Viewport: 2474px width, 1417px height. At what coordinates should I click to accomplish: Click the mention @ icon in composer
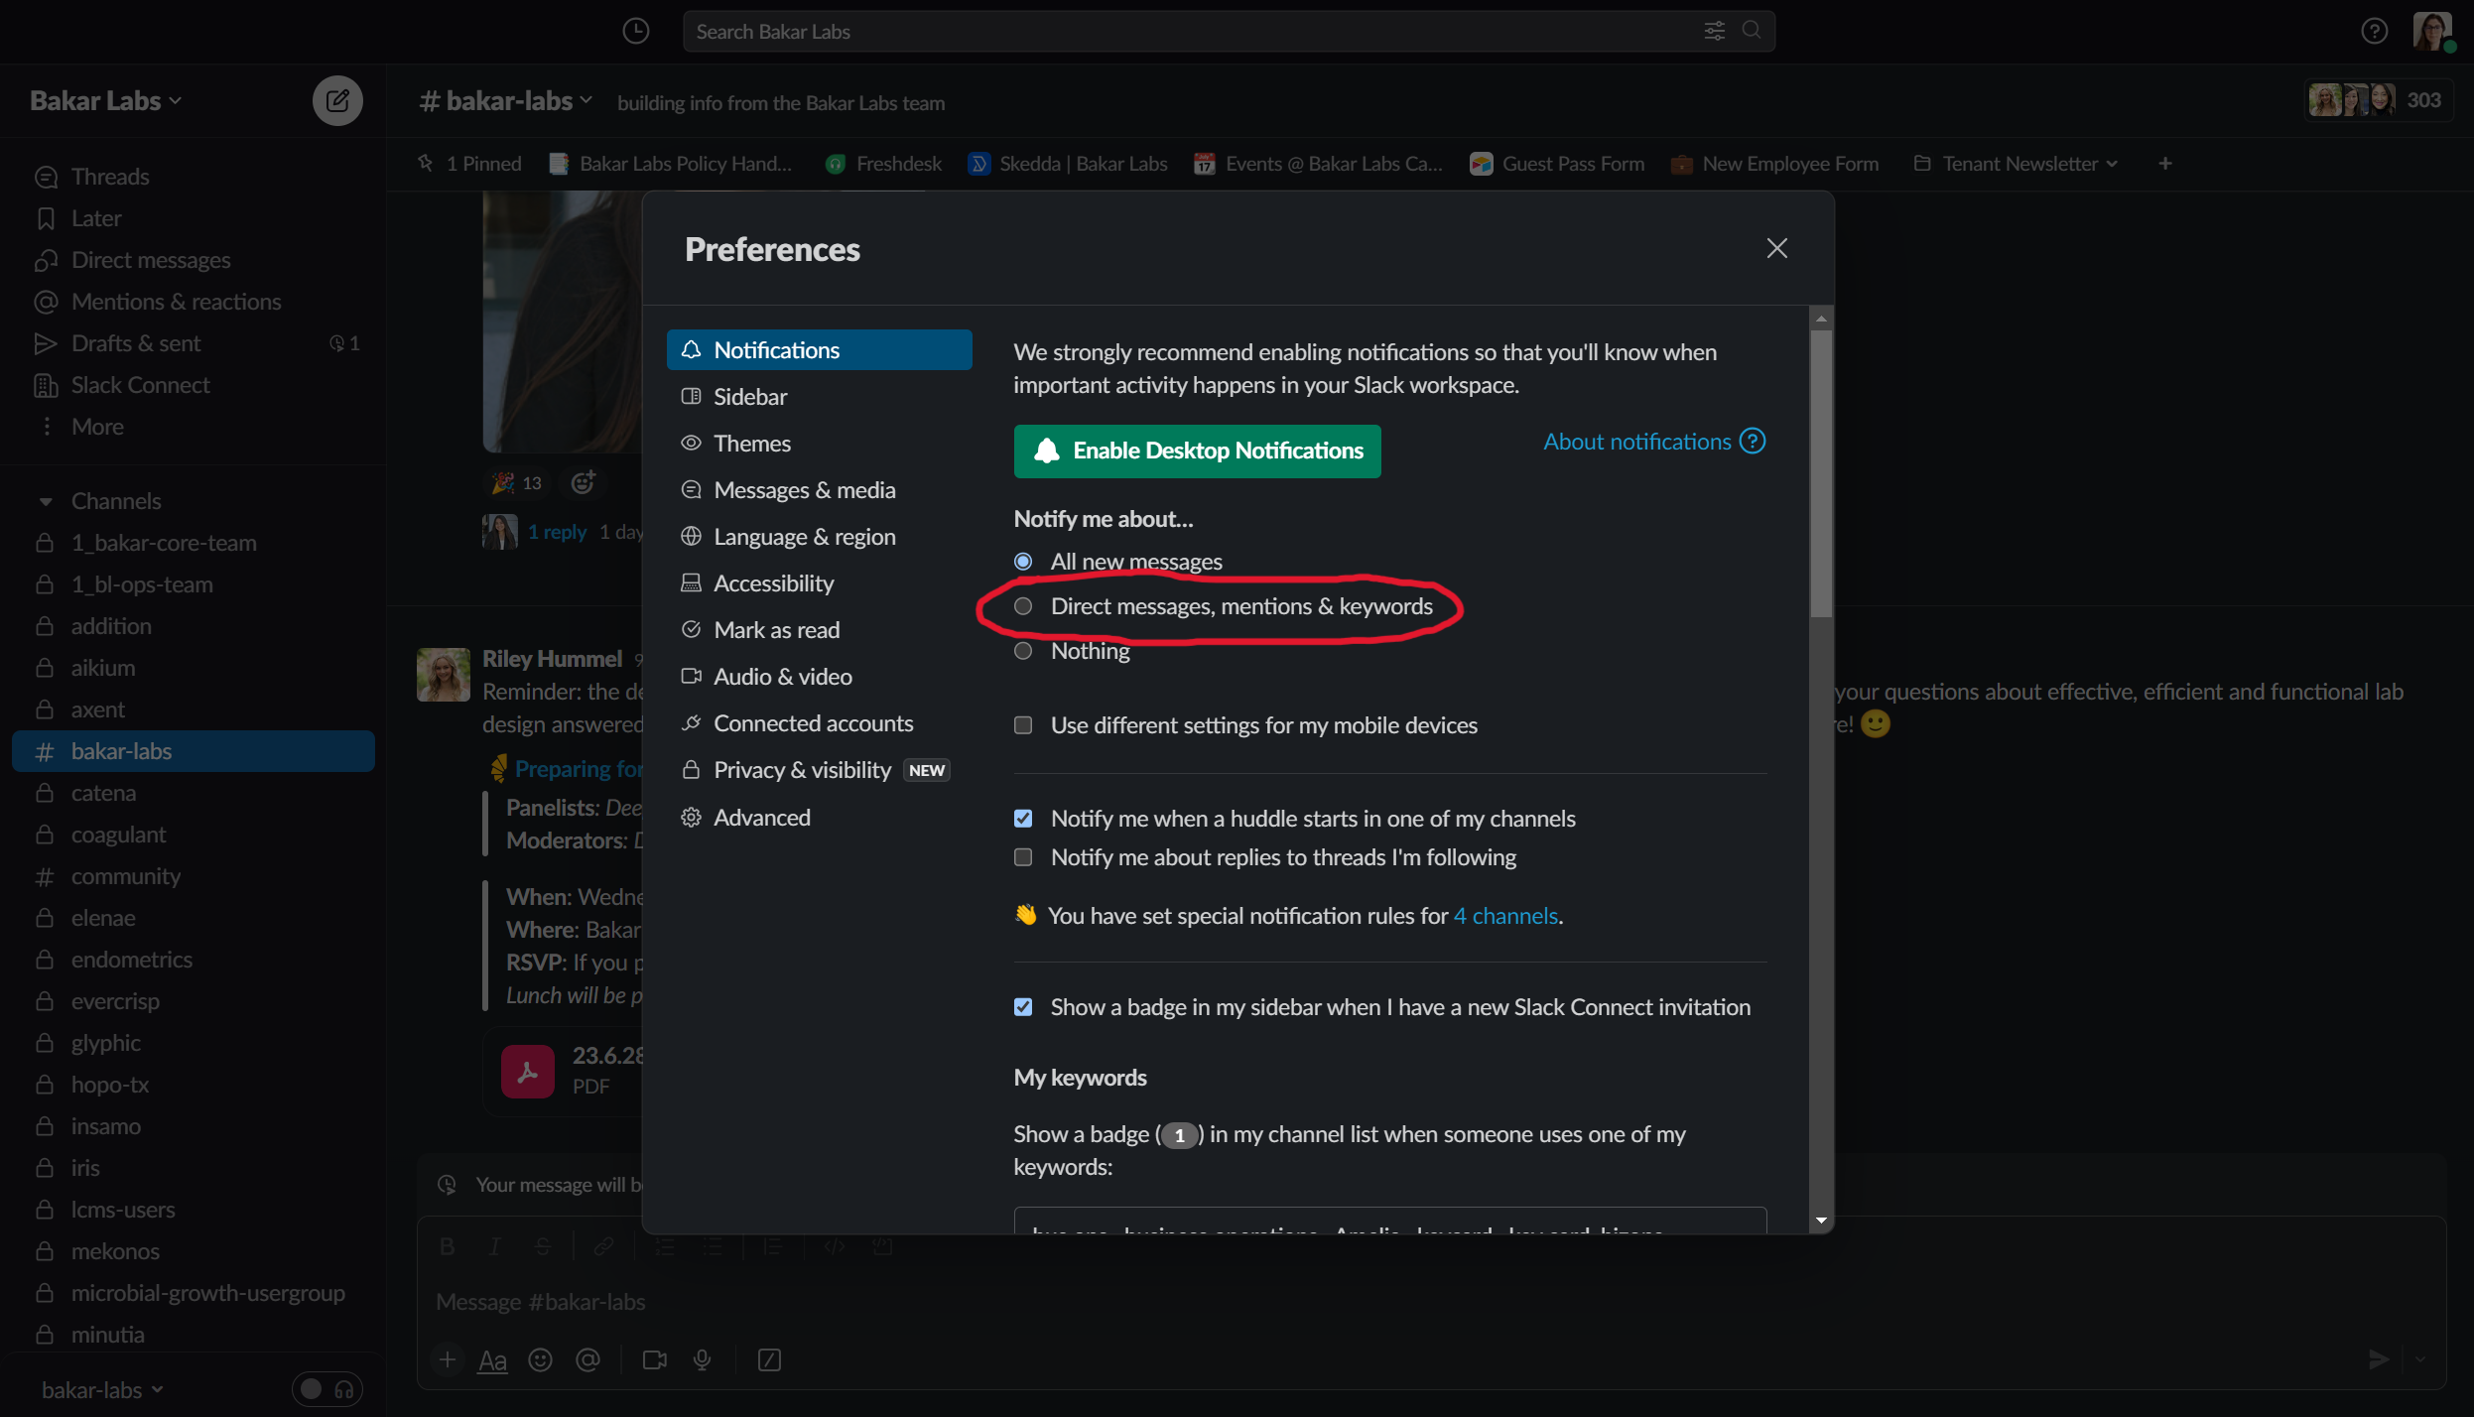point(587,1359)
